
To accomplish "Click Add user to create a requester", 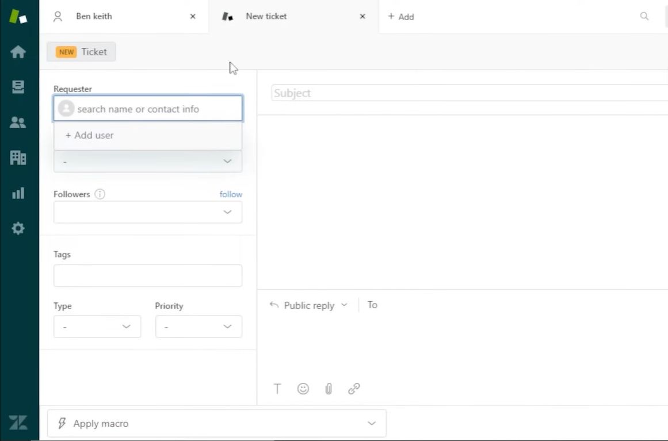I will pyautogui.click(x=89, y=135).
